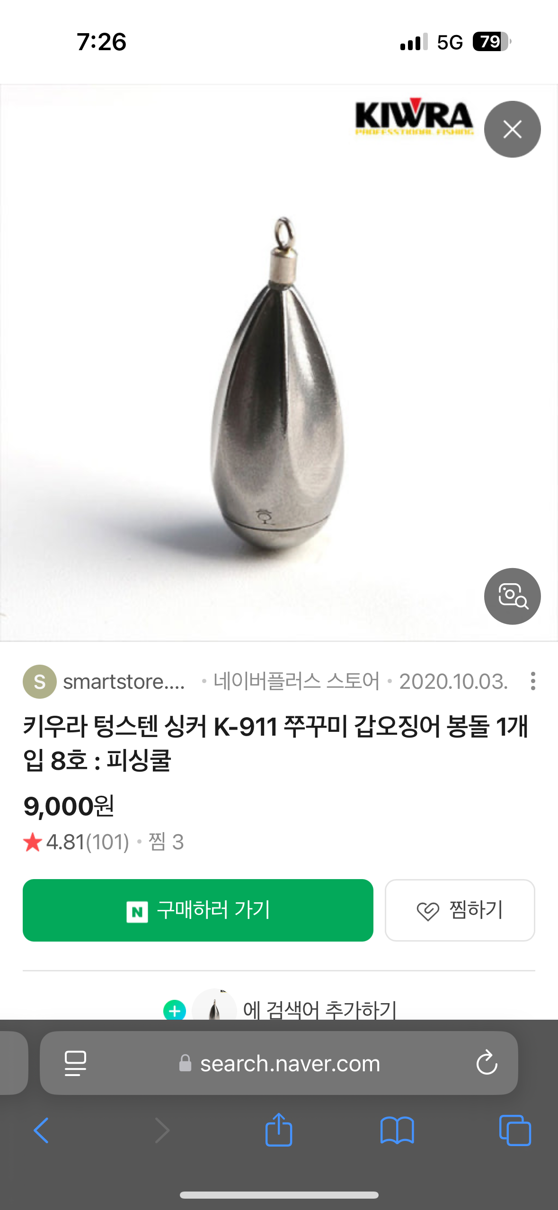The width and height of the screenshot is (558, 1210).
Task: Show all open Safari tabs
Action: pyautogui.click(x=515, y=1130)
